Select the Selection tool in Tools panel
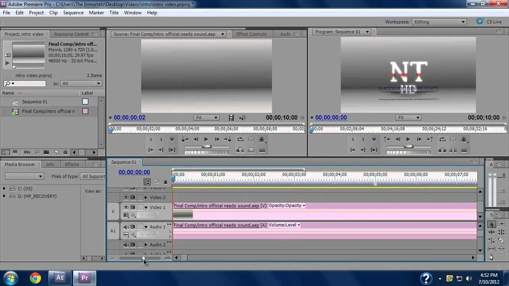 point(492,224)
